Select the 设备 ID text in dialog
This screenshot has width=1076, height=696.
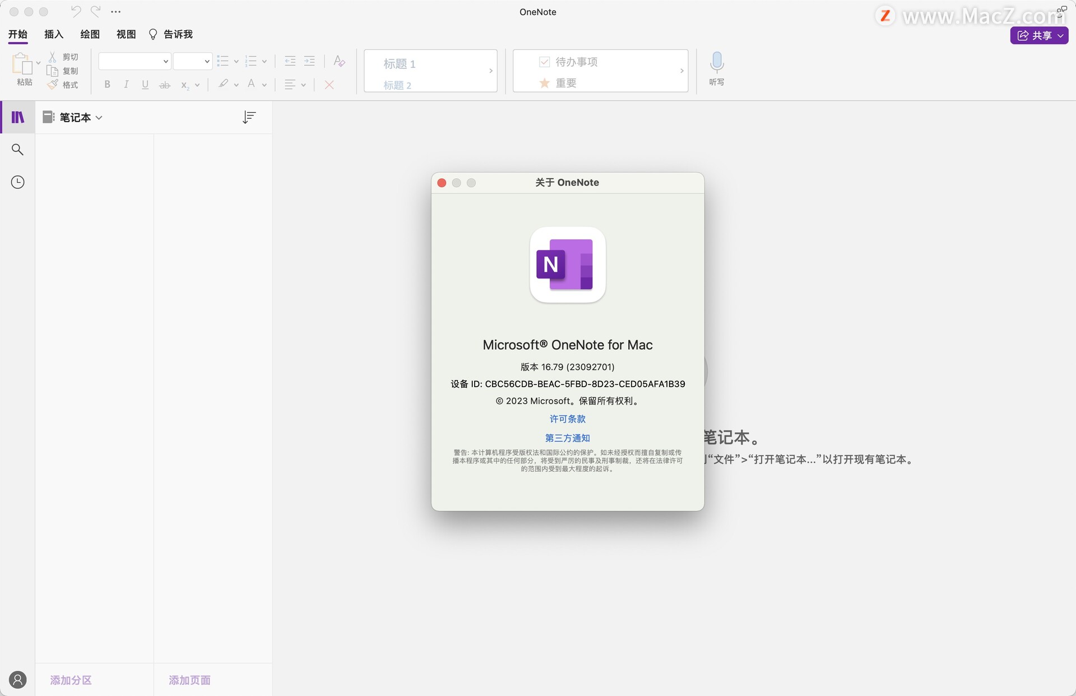tap(568, 384)
